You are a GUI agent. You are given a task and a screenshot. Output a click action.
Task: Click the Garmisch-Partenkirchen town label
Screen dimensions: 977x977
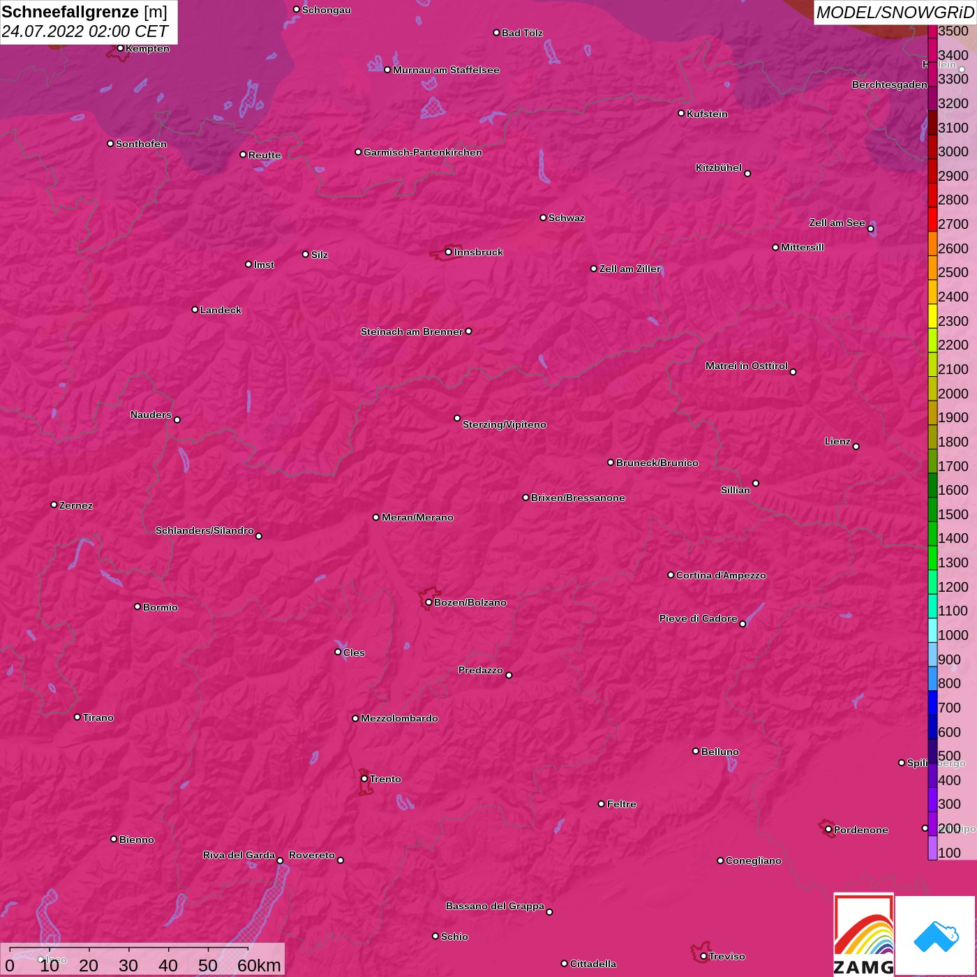click(x=422, y=152)
